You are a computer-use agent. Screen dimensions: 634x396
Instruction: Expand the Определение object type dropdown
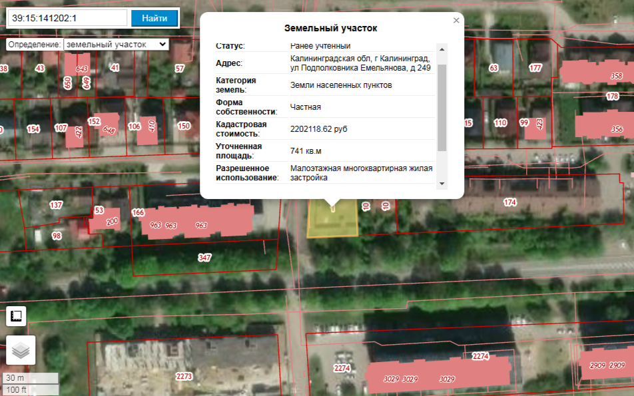pos(116,44)
